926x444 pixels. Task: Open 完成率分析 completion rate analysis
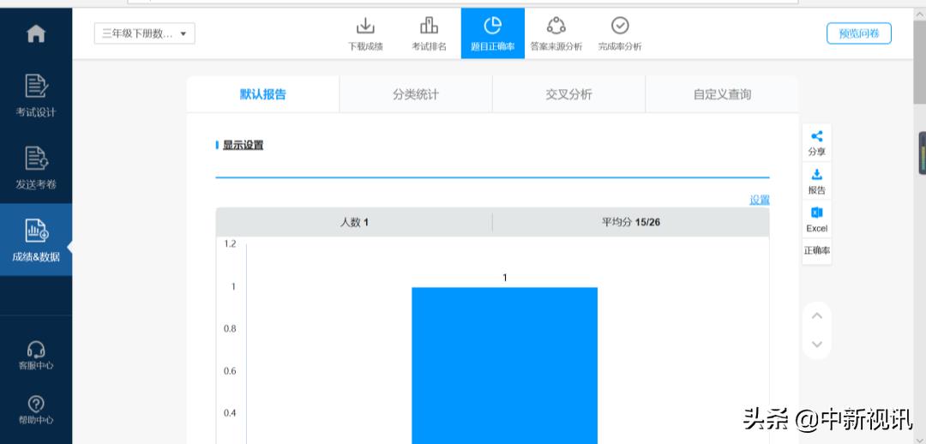(x=619, y=33)
